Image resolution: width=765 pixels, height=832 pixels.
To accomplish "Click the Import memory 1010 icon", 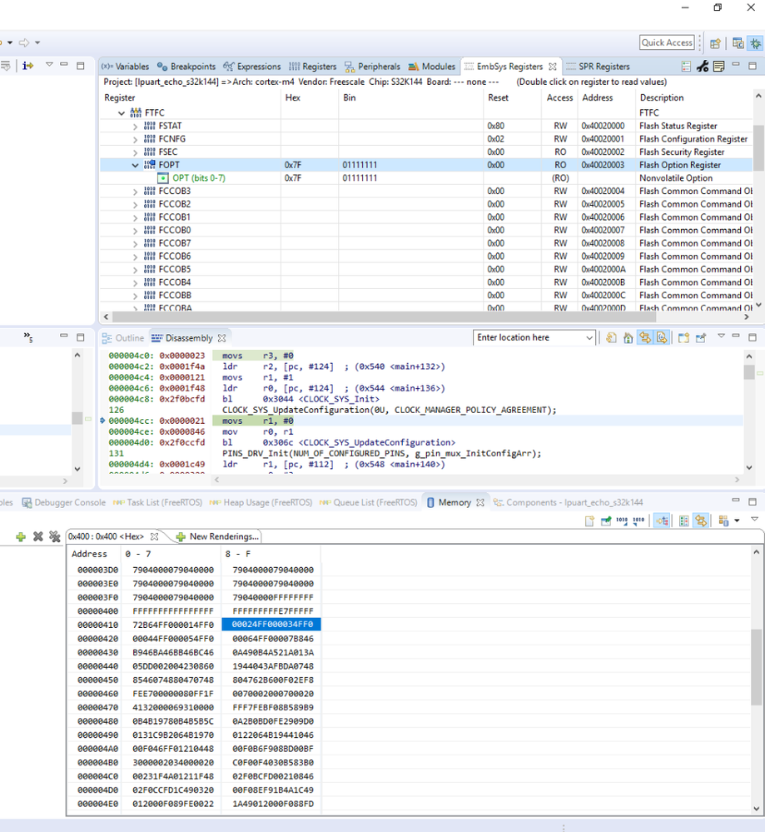I will coord(622,521).
